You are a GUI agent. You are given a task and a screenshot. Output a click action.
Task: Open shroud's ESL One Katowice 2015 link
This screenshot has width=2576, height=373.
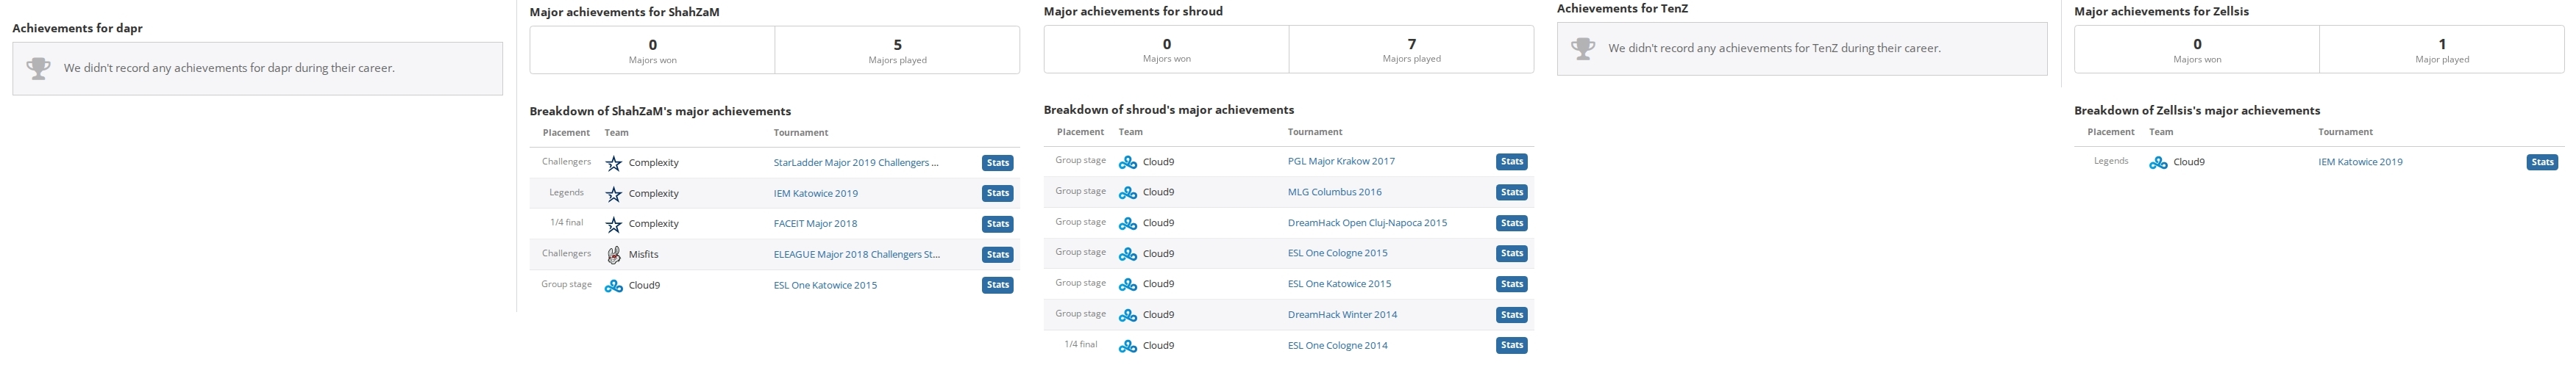[1339, 283]
